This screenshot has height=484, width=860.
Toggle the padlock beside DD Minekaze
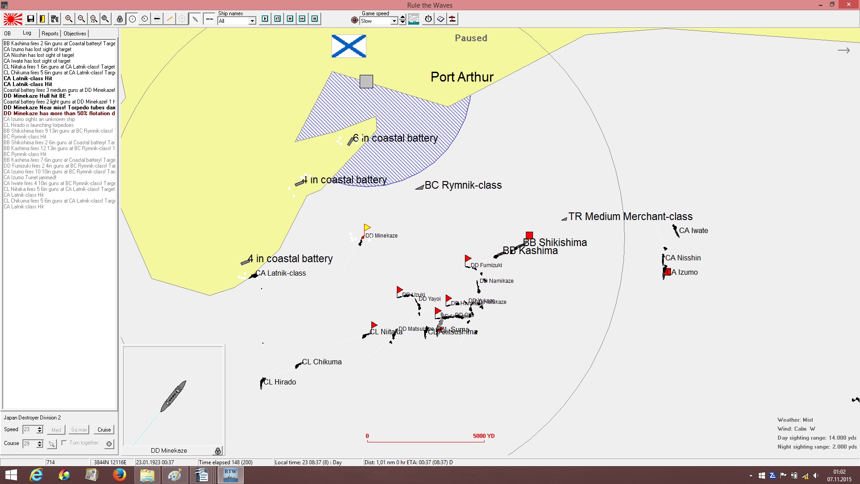click(x=218, y=451)
